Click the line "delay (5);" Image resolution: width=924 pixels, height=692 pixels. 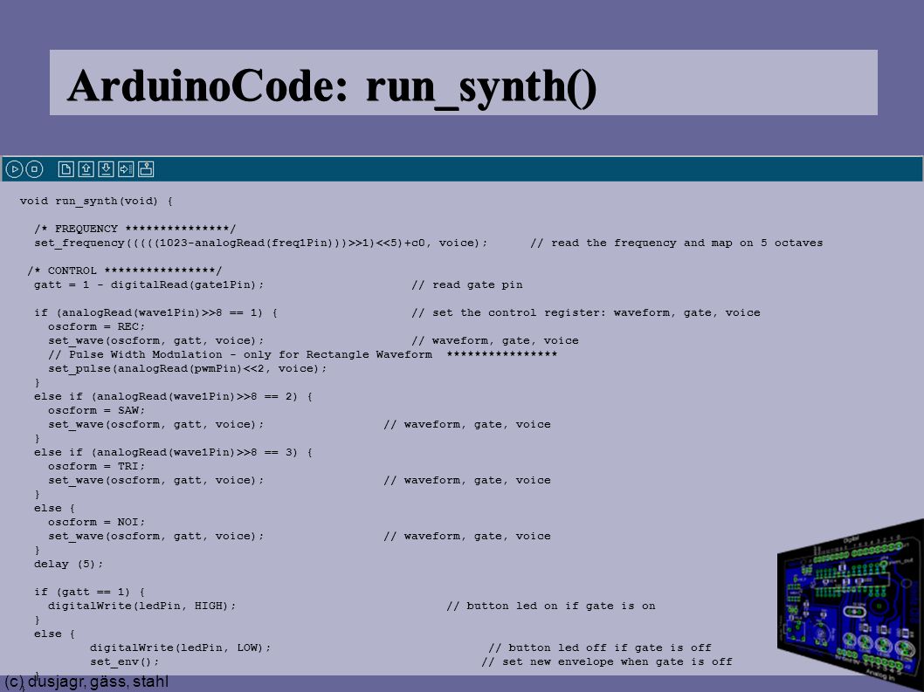(x=68, y=564)
